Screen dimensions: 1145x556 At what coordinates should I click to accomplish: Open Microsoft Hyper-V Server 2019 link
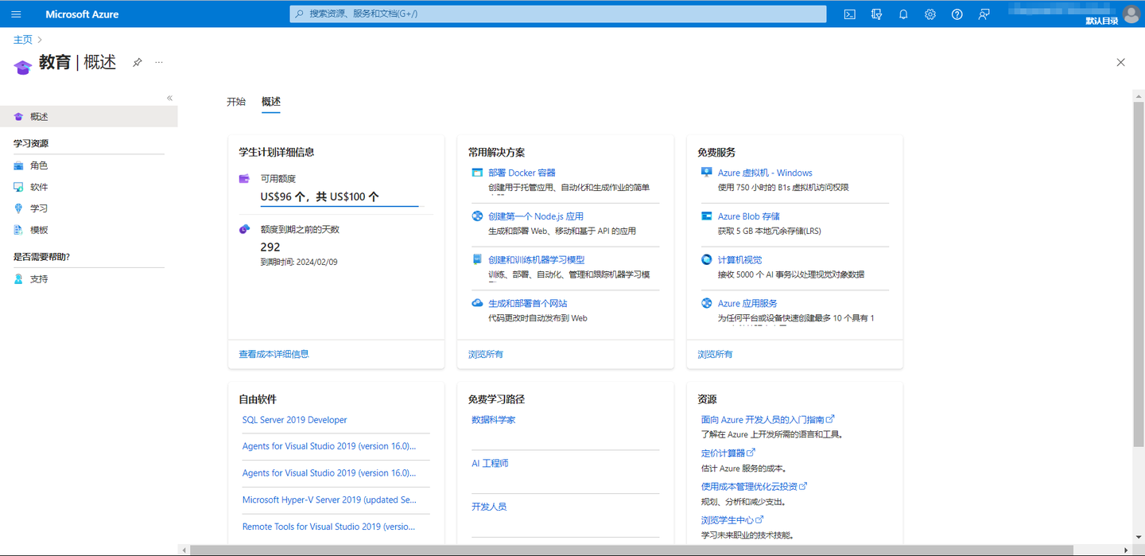coord(329,500)
